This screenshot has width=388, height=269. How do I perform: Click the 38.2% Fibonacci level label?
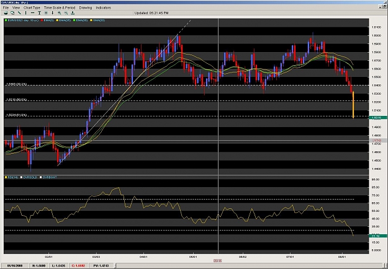pyautogui.click(x=16, y=84)
